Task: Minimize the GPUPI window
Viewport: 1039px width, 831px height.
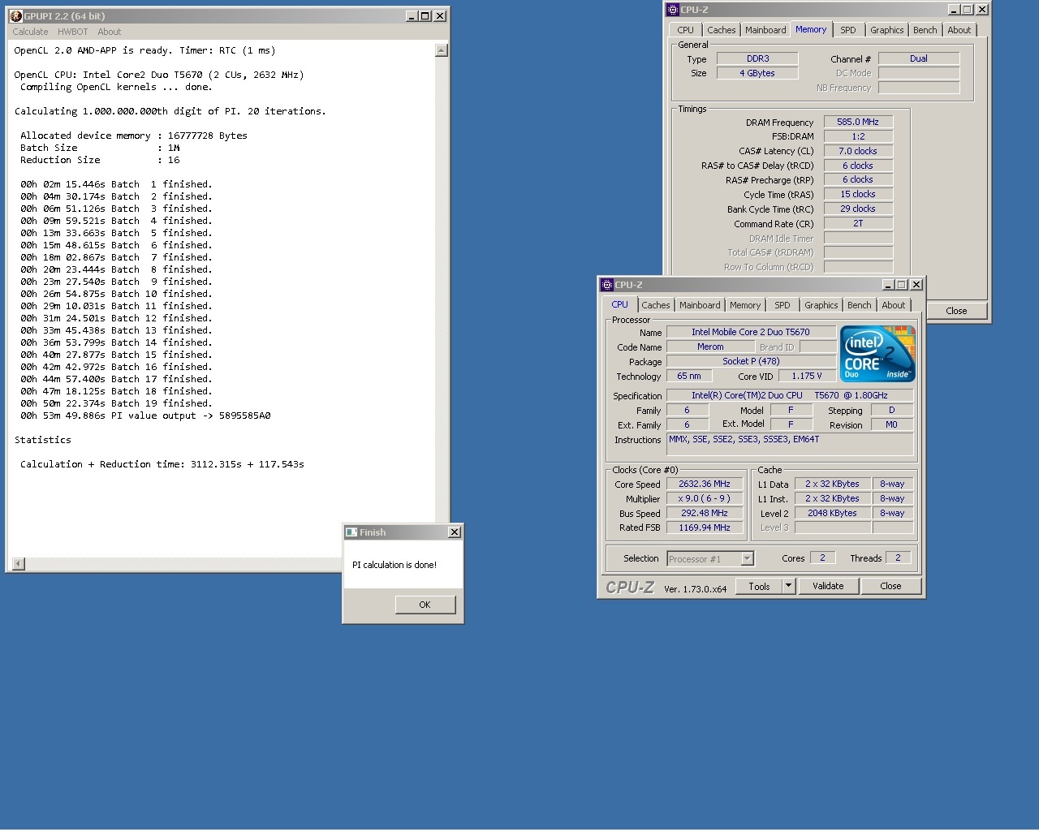Action: 412,16
